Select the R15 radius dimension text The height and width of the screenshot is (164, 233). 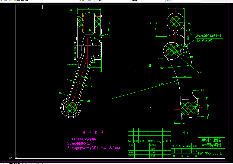coord(202,90)
